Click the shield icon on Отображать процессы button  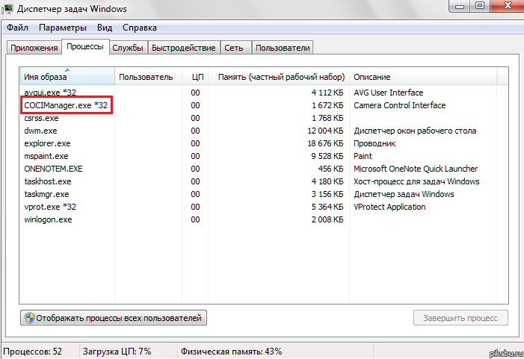coord(30,318)
